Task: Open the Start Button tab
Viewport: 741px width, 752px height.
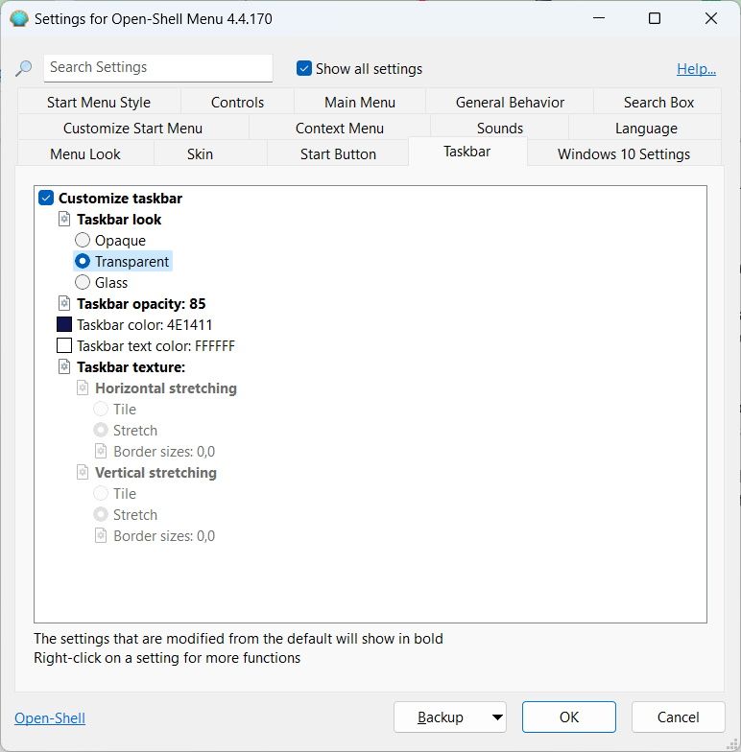Action: click(x=338, y=154)
